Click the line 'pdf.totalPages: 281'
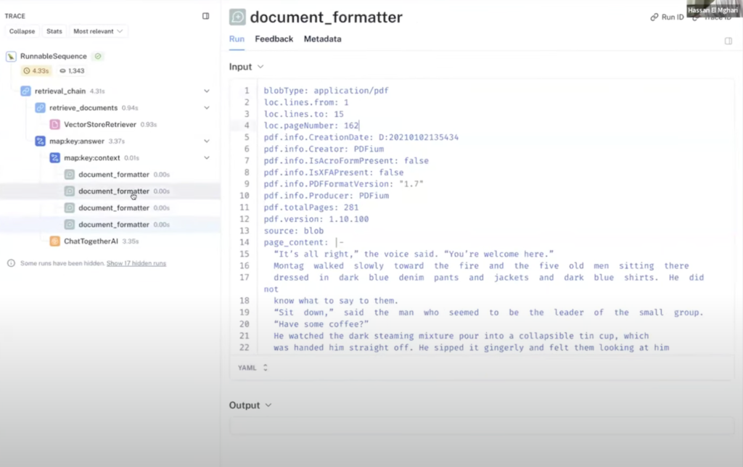The image size is (743, 467). [311, 207]
